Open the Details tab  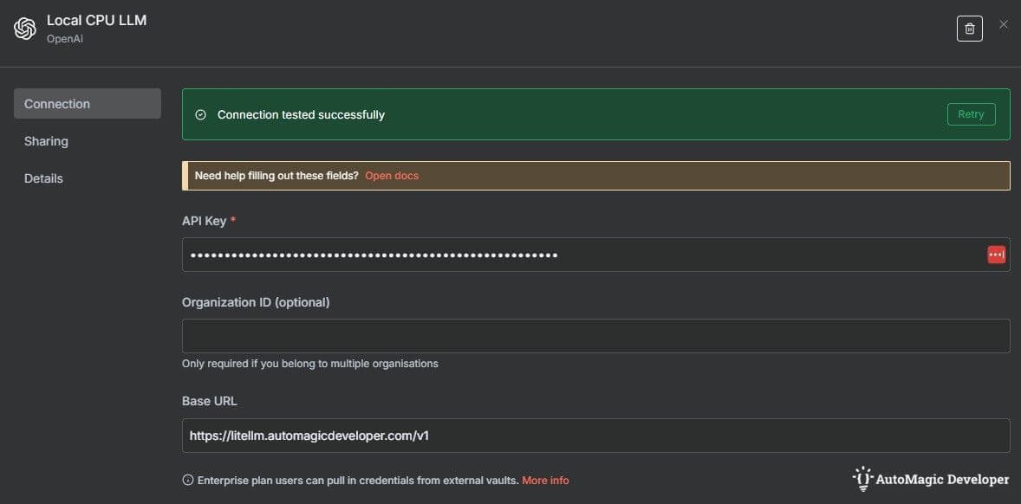coord(43,178)
